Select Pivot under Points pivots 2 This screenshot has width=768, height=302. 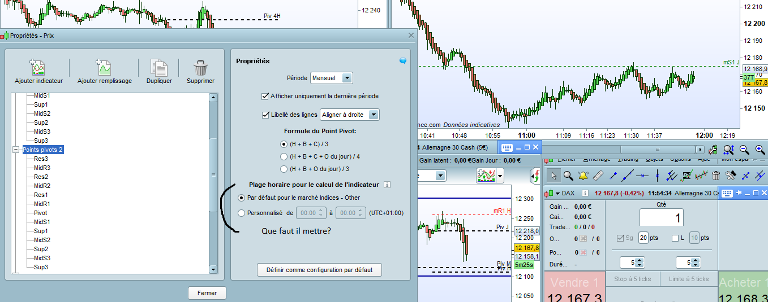tap(41, 213)
